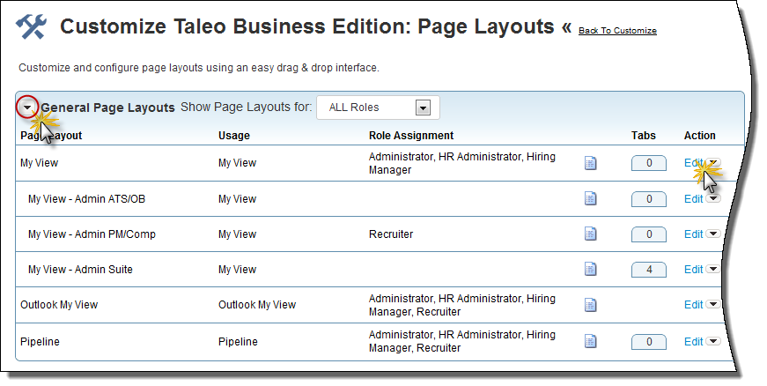Open action arrow for Outlook My View
Viewport: 767px width, 386px height.
pos(713,304)
